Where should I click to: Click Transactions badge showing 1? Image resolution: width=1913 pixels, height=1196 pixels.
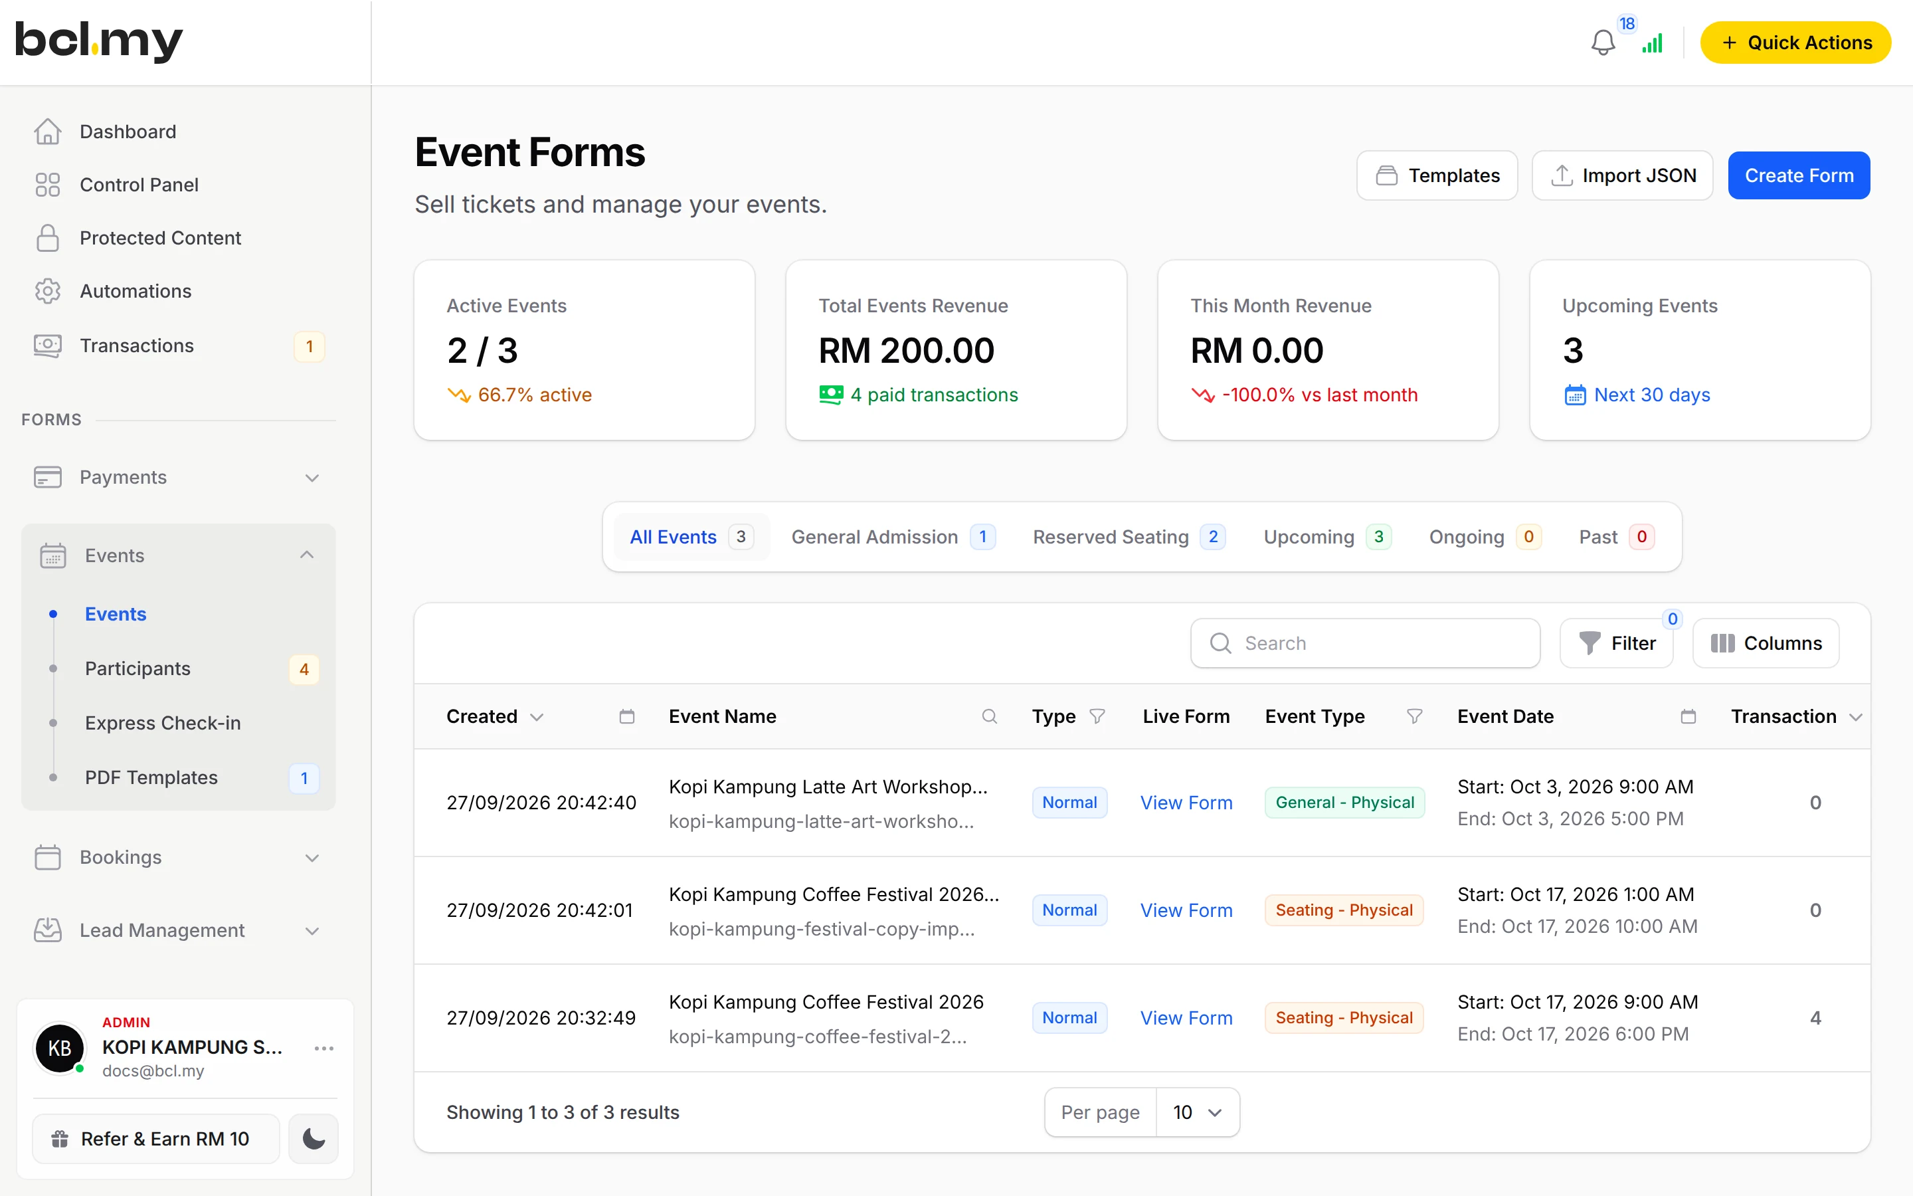point(309,346)
